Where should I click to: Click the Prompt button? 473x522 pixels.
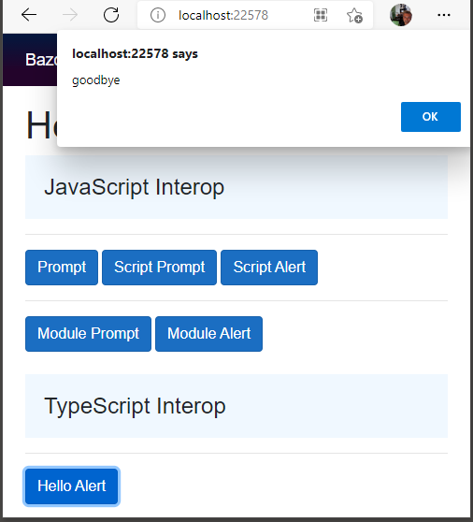62,268
